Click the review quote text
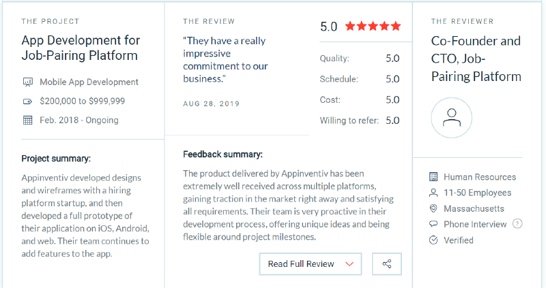 tap(225, 60)
